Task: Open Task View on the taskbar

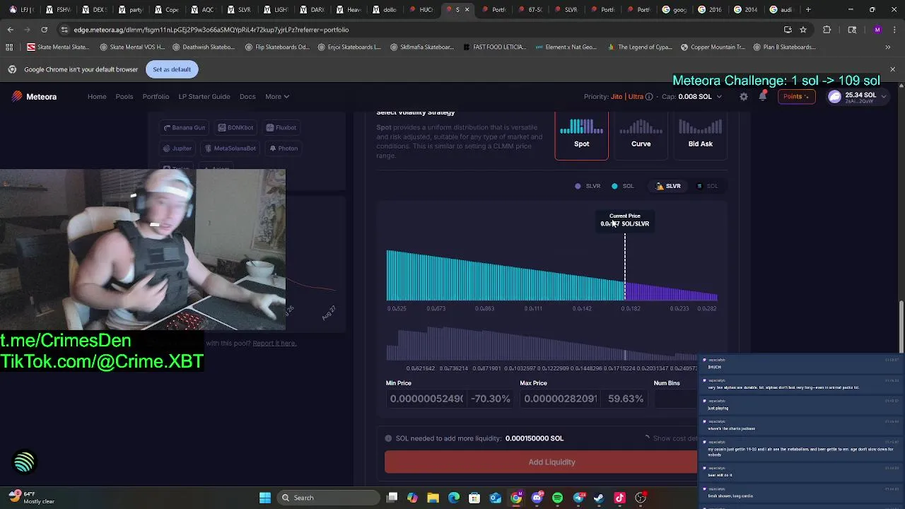Action: click(392, 498)
